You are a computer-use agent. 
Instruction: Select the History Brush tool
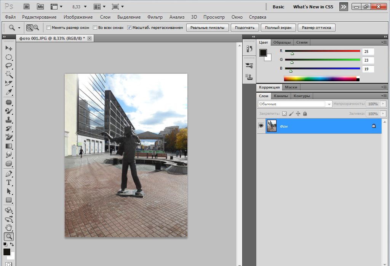[9, 128]
